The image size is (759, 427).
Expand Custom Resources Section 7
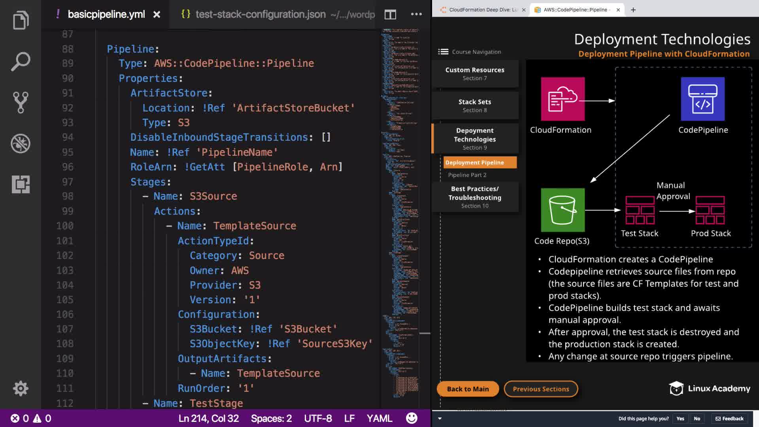pyautogui.click(x=475, y=74)
